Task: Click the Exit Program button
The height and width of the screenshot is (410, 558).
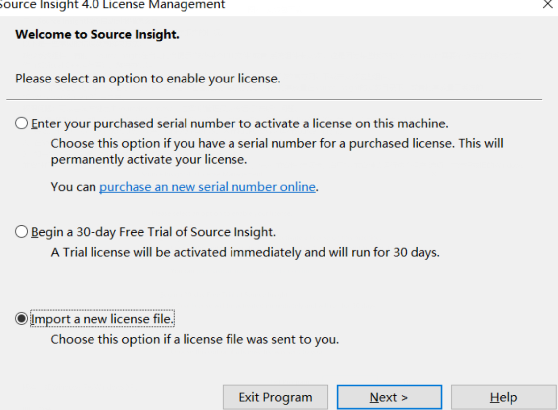Action: (276, 397)
